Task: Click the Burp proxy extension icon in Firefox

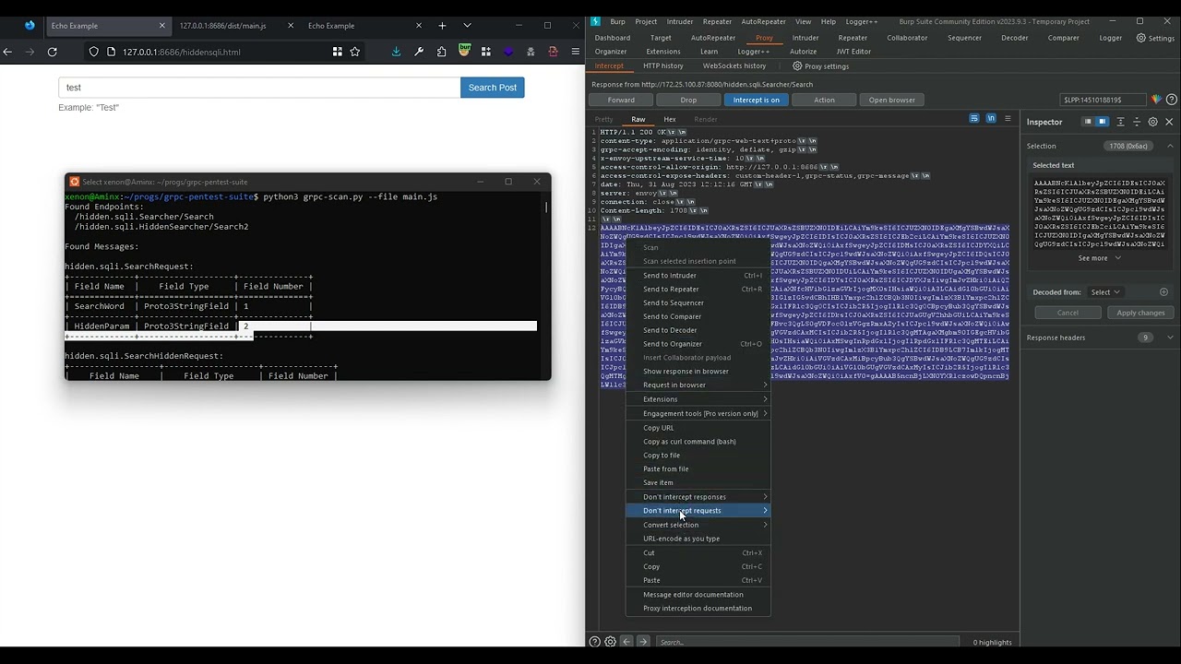Action: [x=464, y=52]
